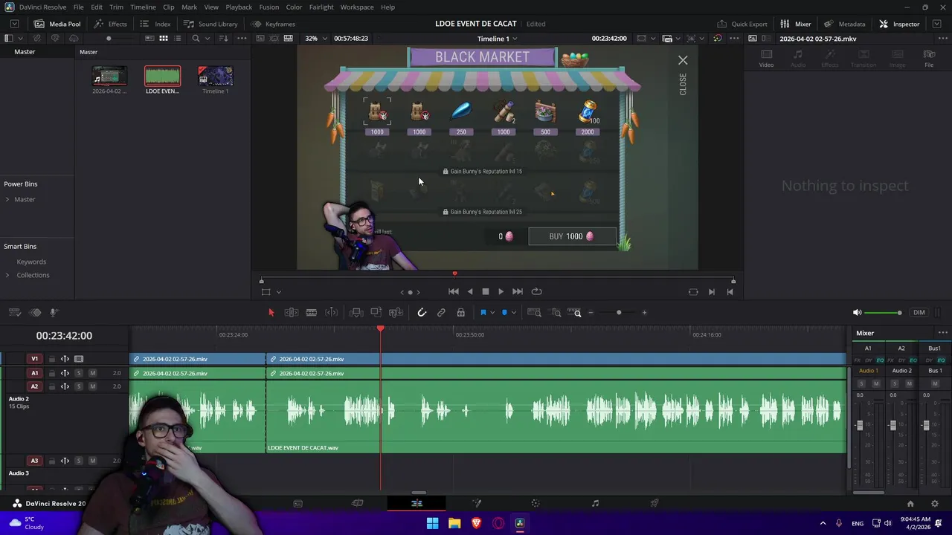Image resolution: width=952 pixels, height=535 pixels.
Task: Open the Trim menu
Action: point(116,7)
